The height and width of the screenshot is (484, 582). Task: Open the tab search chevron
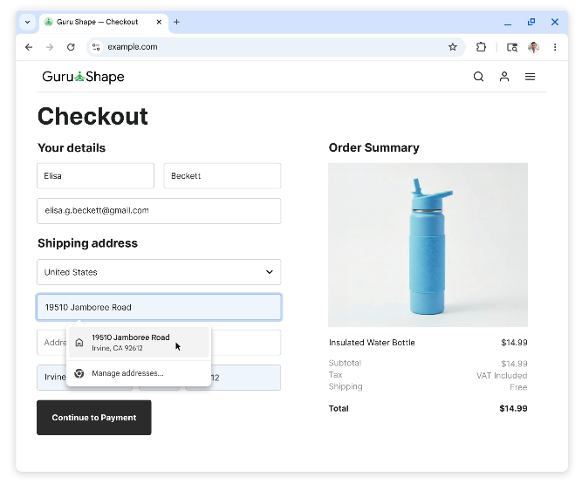coord(27,22)
